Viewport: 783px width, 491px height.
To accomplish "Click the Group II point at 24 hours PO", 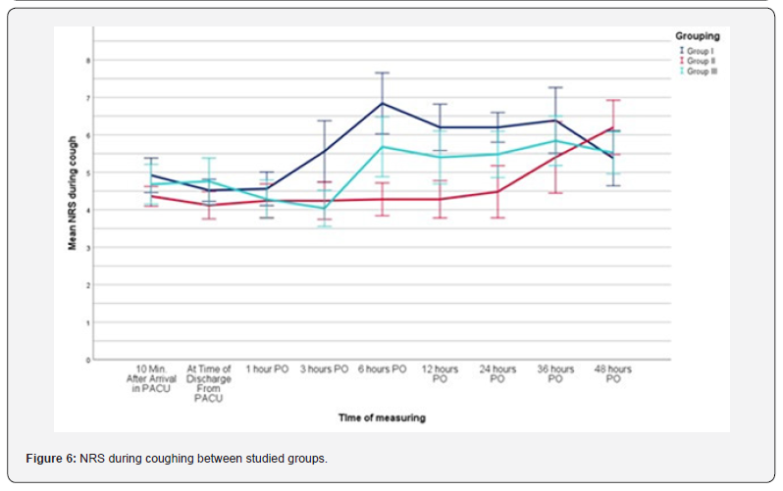I will coord(497,191).
